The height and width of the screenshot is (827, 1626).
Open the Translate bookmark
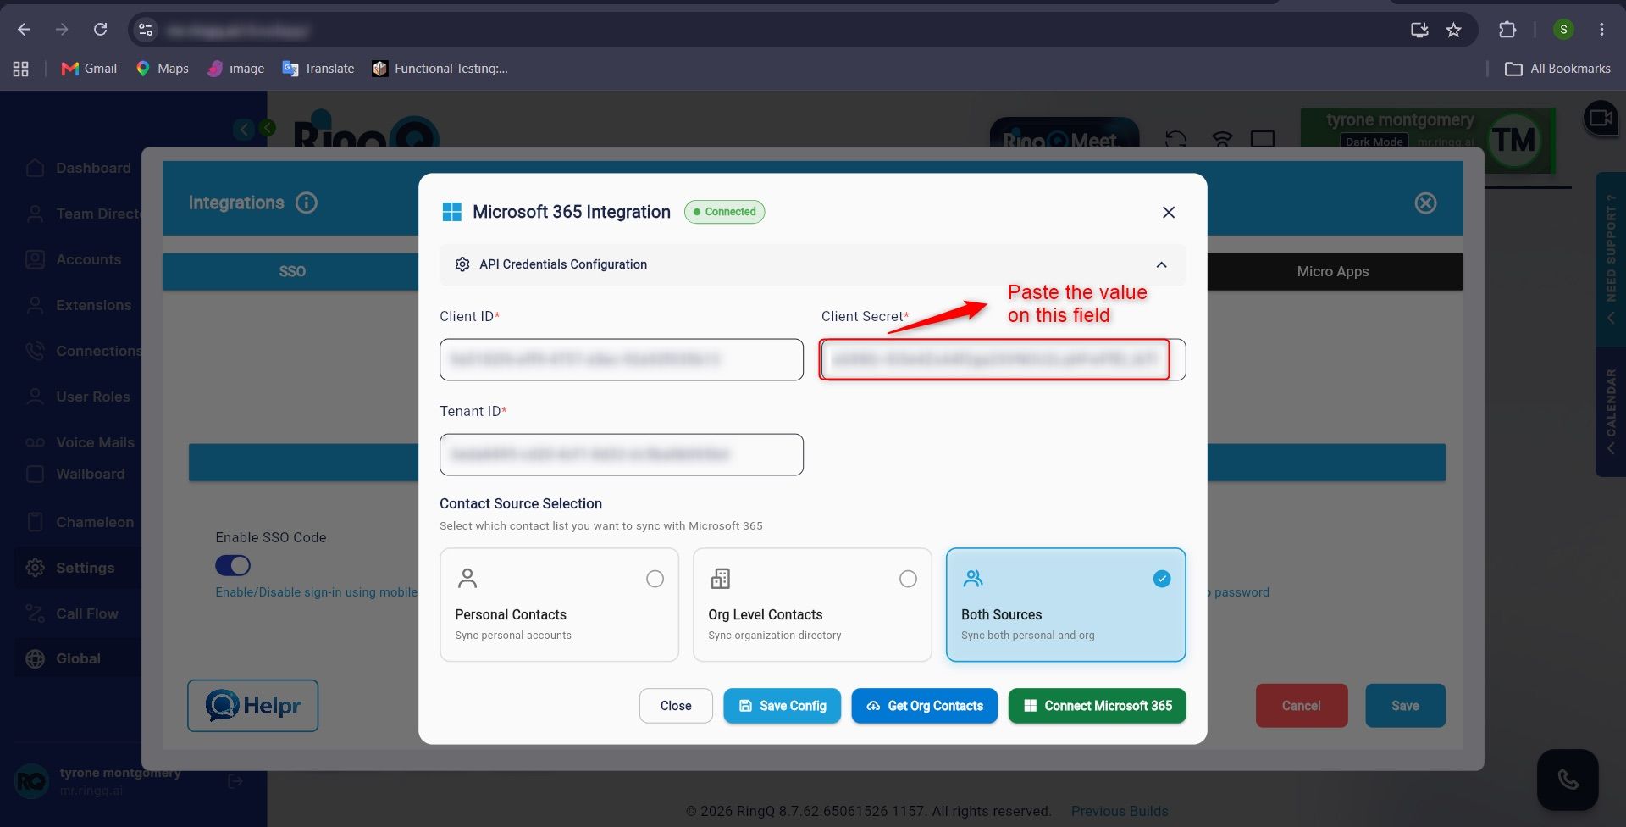pyautogui.click(x=318, y=69)
